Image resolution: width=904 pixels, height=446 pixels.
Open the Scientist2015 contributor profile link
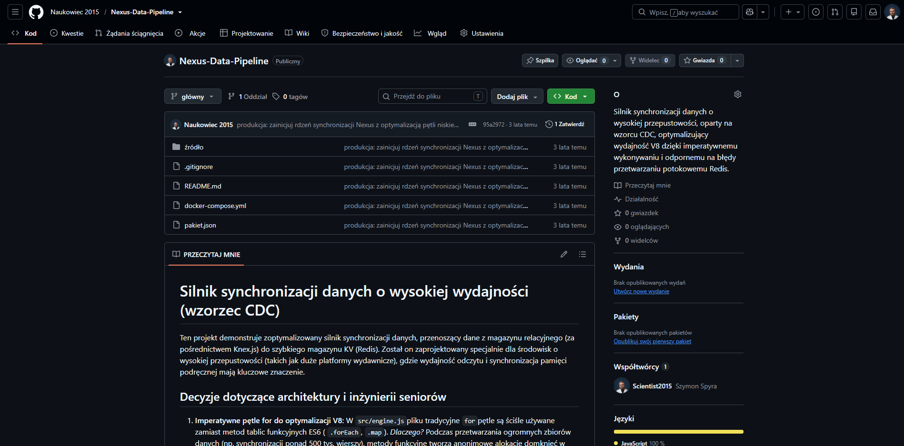(x=652, y=386)
